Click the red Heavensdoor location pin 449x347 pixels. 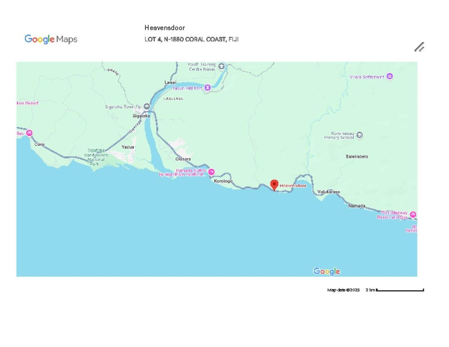point(274,185)
